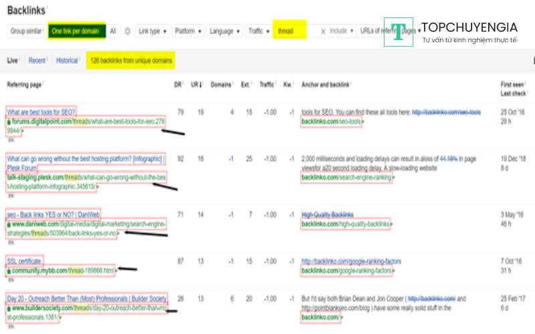This screenshot has height=334, width=535.
Task: Open the Language dropdown
Action: coord(224,31)
